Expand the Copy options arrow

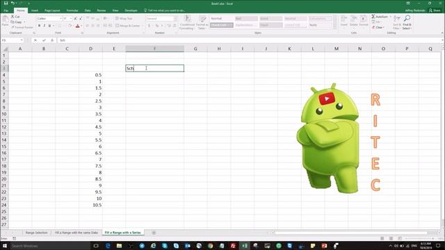coord(24,22)
